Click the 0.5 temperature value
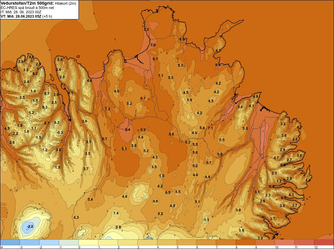The height and width of the screenshot is (249, 334). tap(57, 123)
